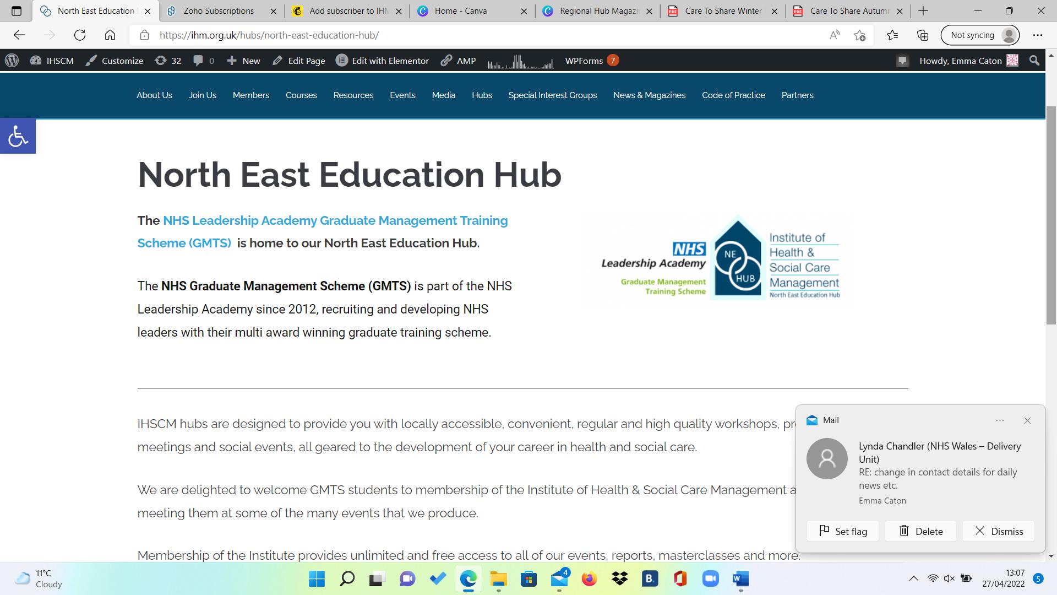
Task: Open the Firefox taskbar icon
Action: [x=589, y=578]
